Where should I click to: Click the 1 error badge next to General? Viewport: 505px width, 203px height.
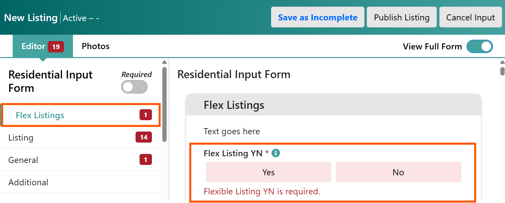(x=146, y=160)
